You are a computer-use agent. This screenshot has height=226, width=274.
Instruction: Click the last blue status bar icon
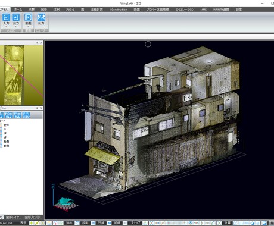pyautogui.click(x=264, y=223)
